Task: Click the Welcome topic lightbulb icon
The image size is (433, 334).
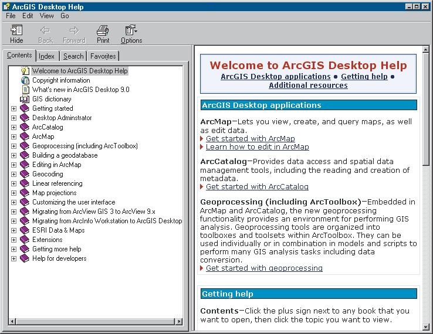Action: [25, 71]
